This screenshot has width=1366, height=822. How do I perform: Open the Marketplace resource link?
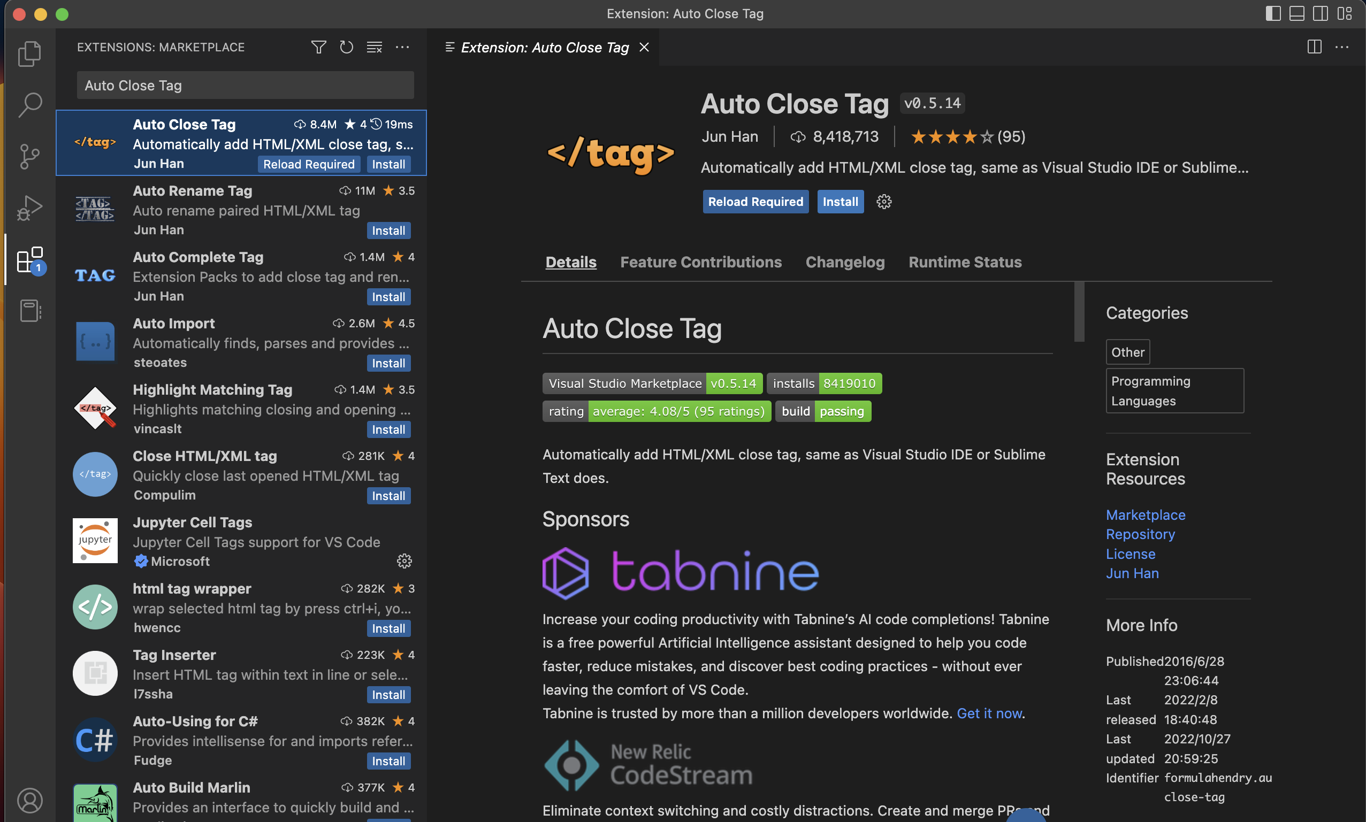[1146, 514]
